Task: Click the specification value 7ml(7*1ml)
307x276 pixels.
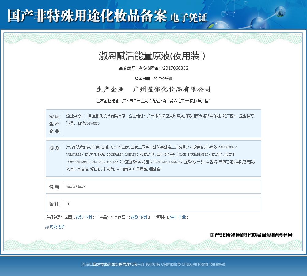Action: [76, 186]
